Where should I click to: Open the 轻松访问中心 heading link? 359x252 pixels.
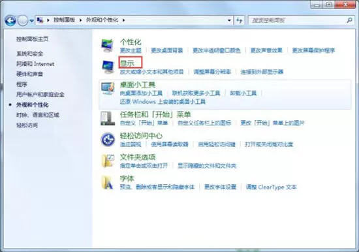[x=141, y=136]
